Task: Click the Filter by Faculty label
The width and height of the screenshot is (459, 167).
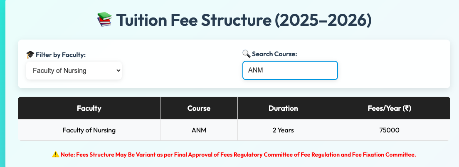Action: [61, 55]
